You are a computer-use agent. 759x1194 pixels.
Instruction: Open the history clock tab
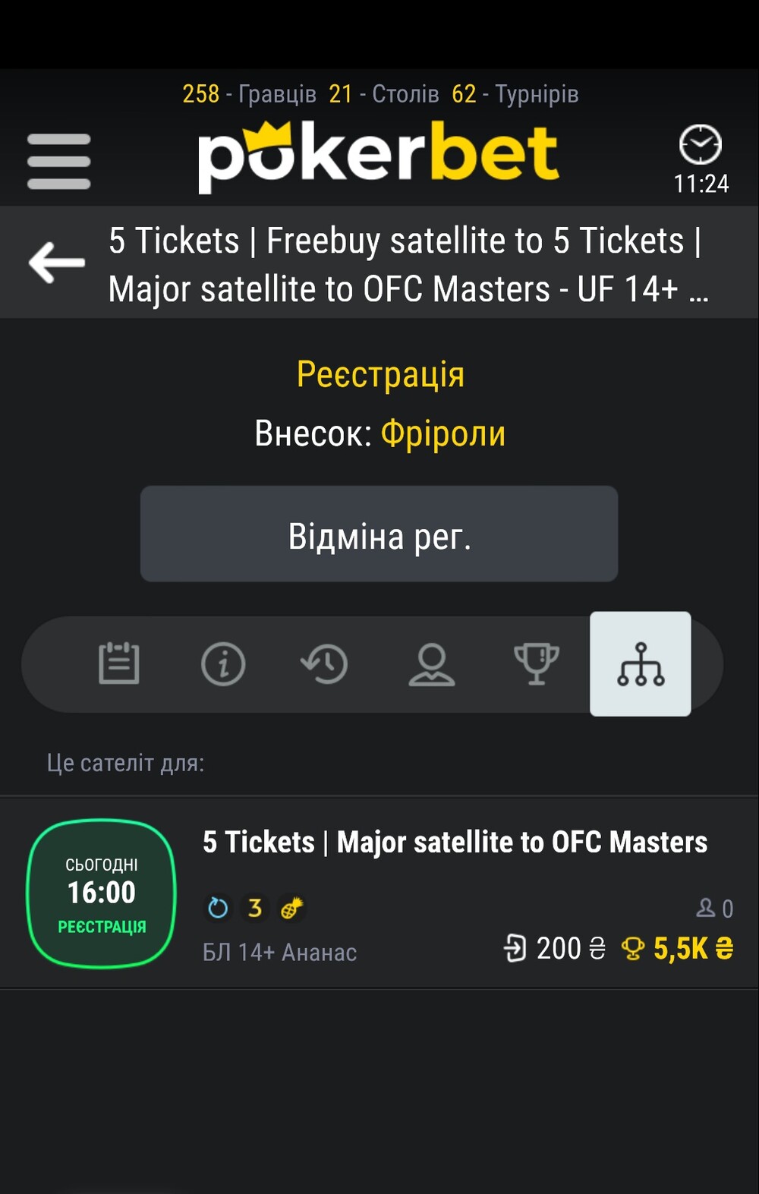click(x=325, y=664)
